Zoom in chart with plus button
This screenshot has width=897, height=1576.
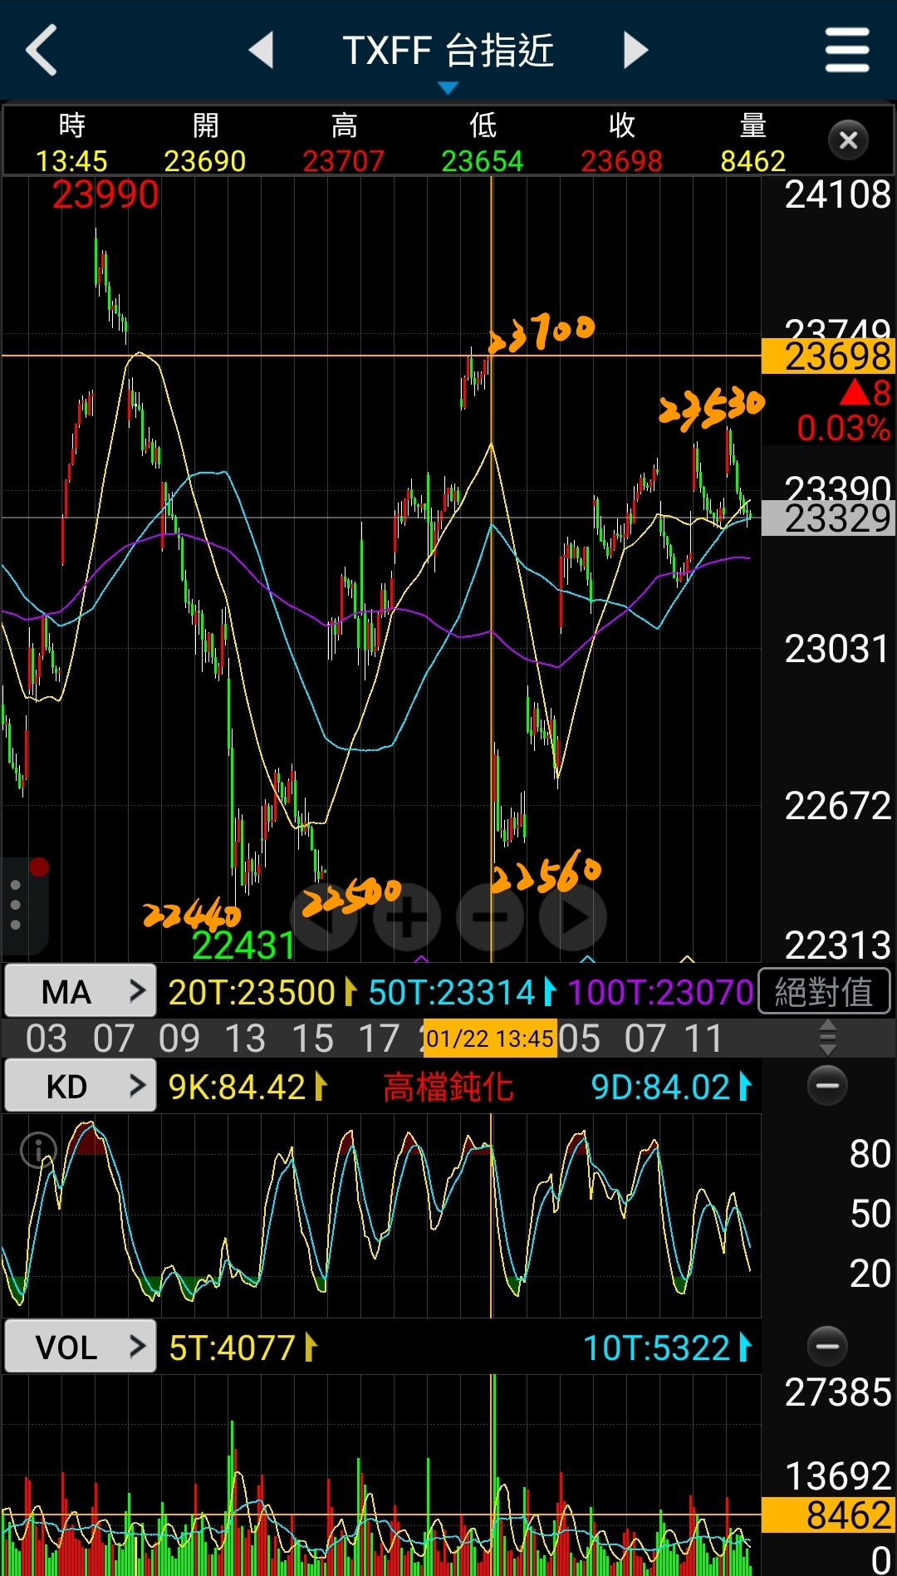(x=407, y=917)
